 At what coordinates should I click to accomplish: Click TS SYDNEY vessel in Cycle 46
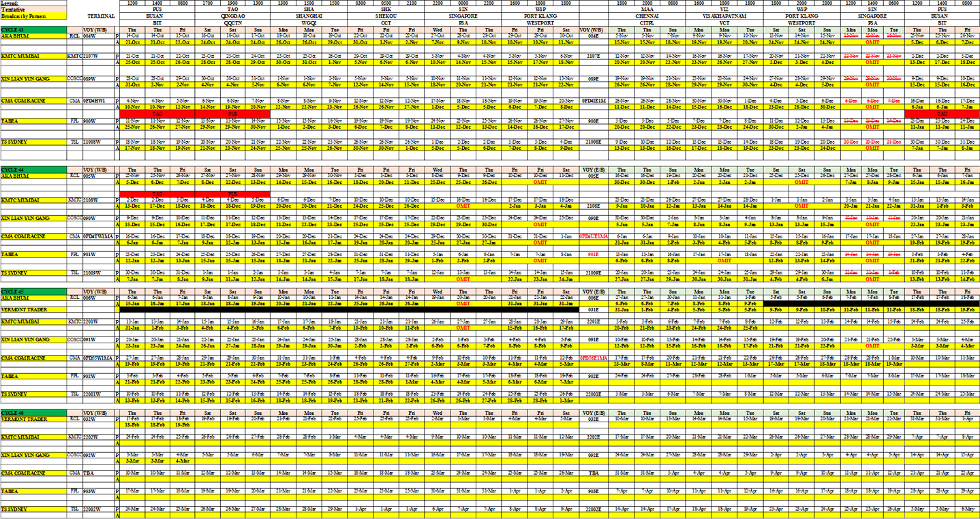(33, 509)
